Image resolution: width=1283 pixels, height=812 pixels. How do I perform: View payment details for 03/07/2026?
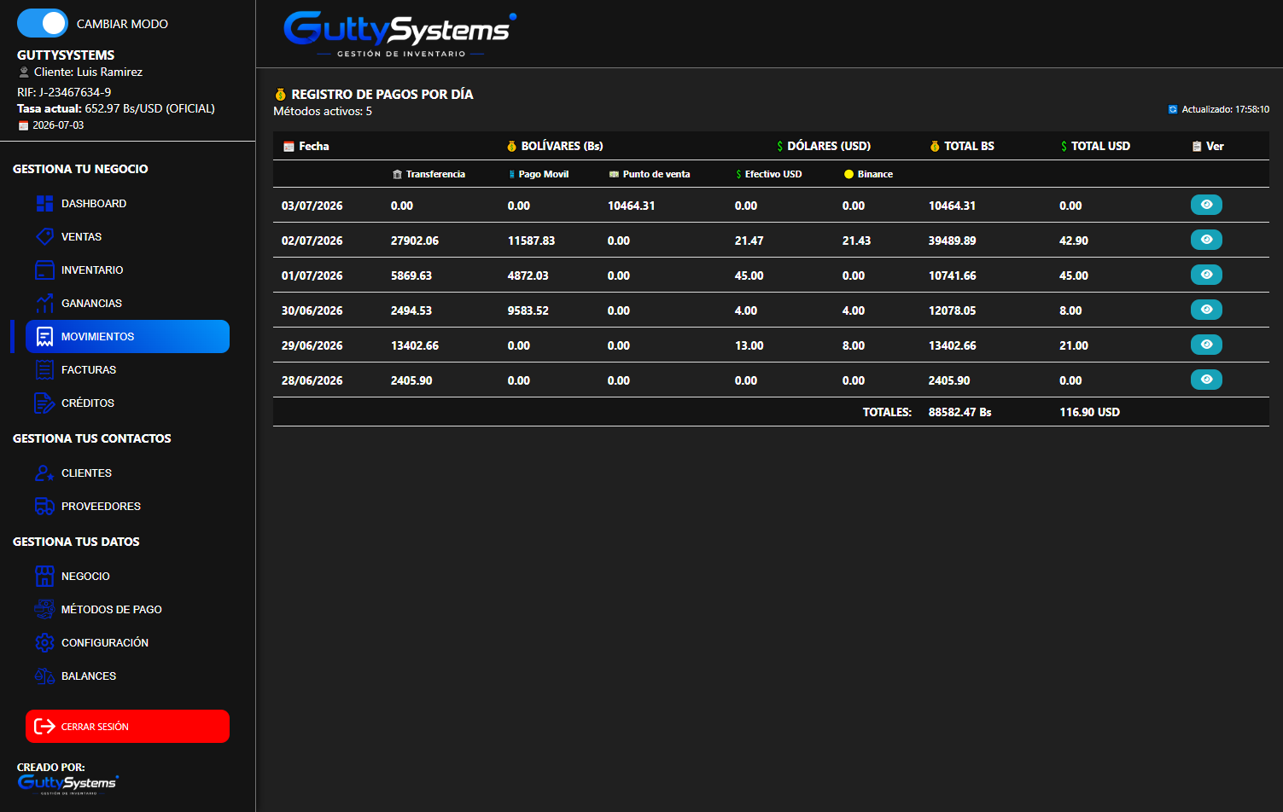[x=1206, y=205]
